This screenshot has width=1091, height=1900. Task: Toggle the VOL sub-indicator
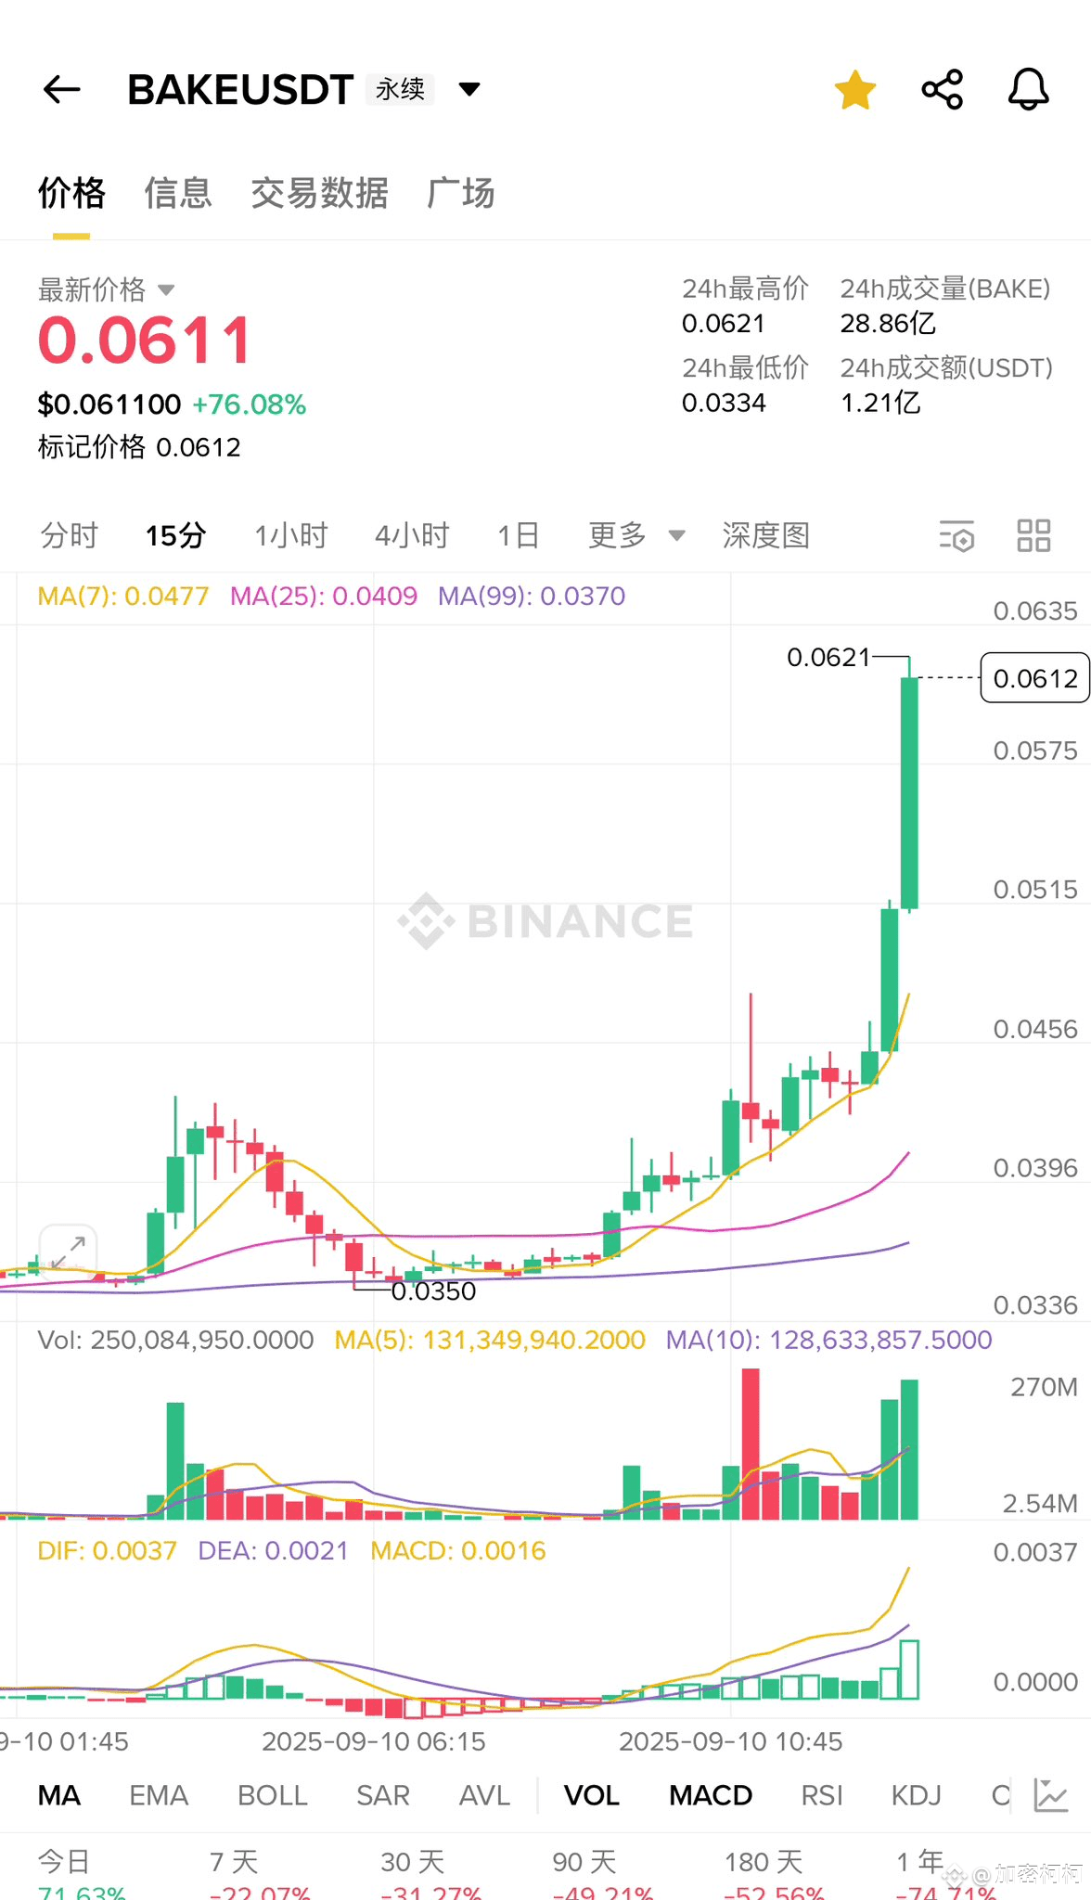coord(592,1795)
